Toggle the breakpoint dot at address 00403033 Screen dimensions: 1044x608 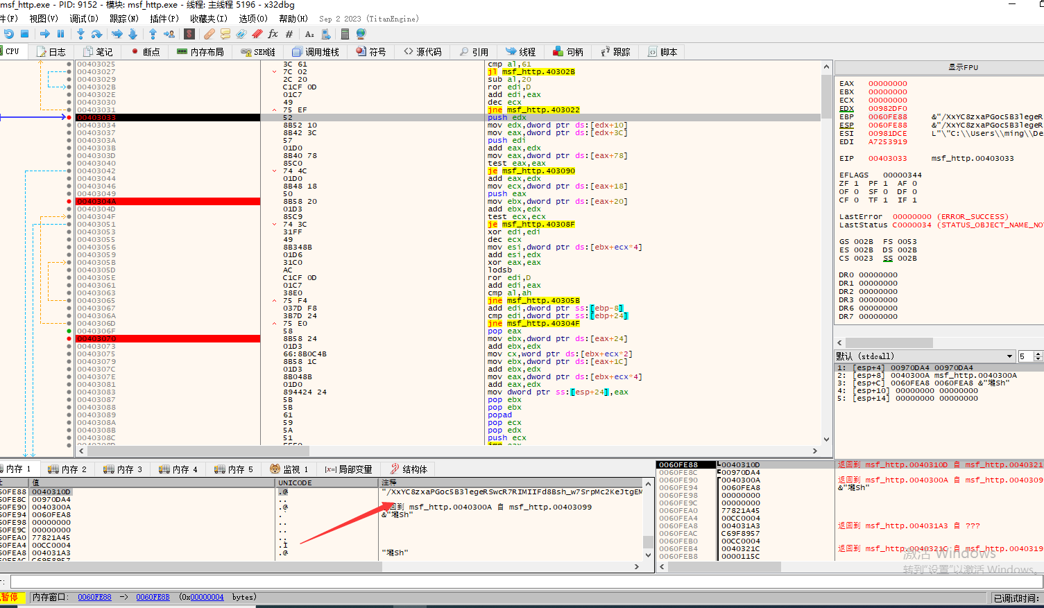pos(69,118)
